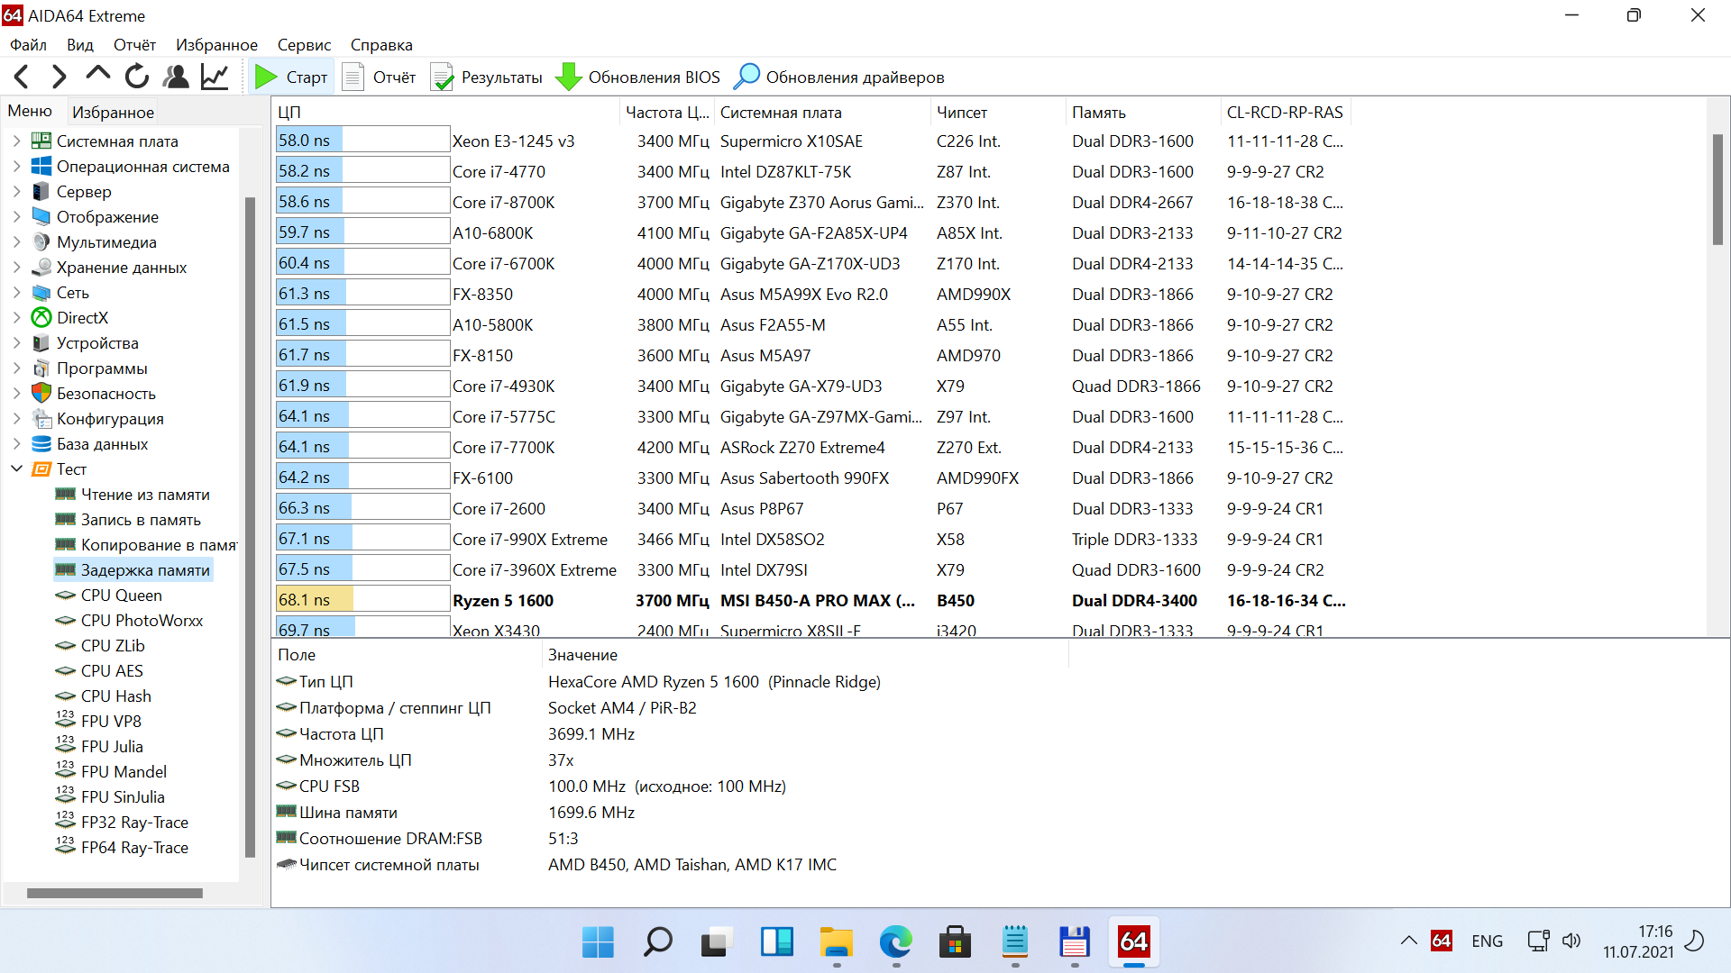Click the BIOS updates green arrow
The image size is (1731, 973).
pos(568,77)
